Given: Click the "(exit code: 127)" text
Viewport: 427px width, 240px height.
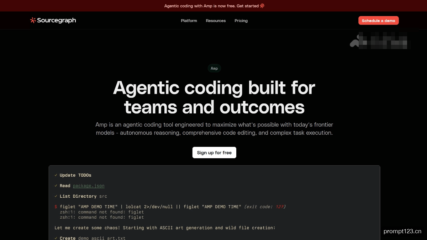Looking at the screenshot, I should pyautogui.click(x=265, y=207).
